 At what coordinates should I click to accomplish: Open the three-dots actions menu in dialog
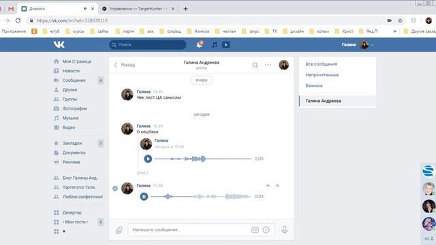pos(268,65)
